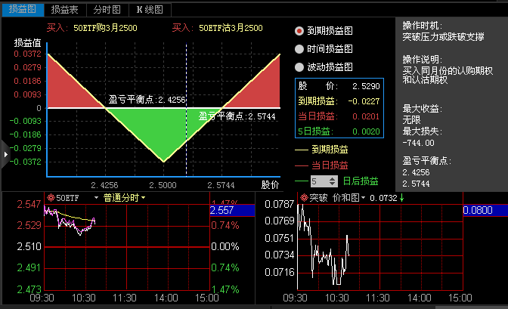
Task: Click the stepper down arrow for 日后损益 days
Action: (x=333, y=184)
